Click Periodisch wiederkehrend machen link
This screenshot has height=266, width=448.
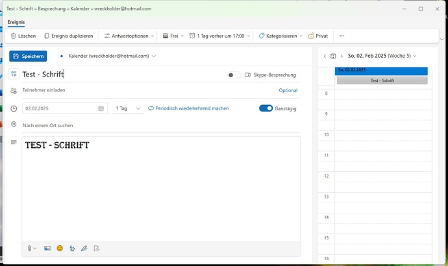188,108
